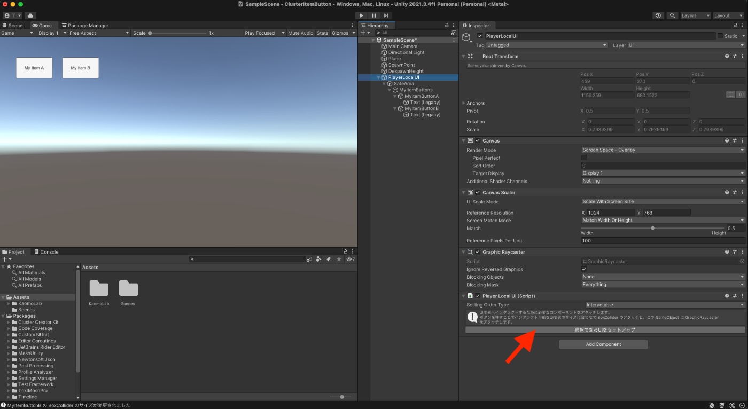Open the Layers dropdown
The width and height of the screenshot is (748, 409).
point(695,15)
